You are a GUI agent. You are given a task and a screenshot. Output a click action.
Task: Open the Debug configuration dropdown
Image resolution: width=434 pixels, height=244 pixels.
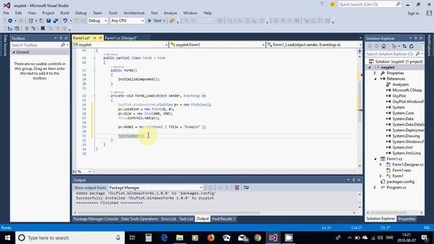(98, 21)
